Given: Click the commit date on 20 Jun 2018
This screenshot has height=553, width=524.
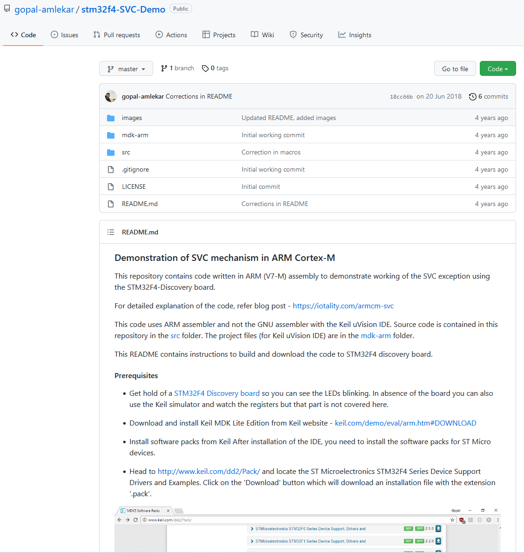Looking at the screenshot, I should [x=439, y=96].
